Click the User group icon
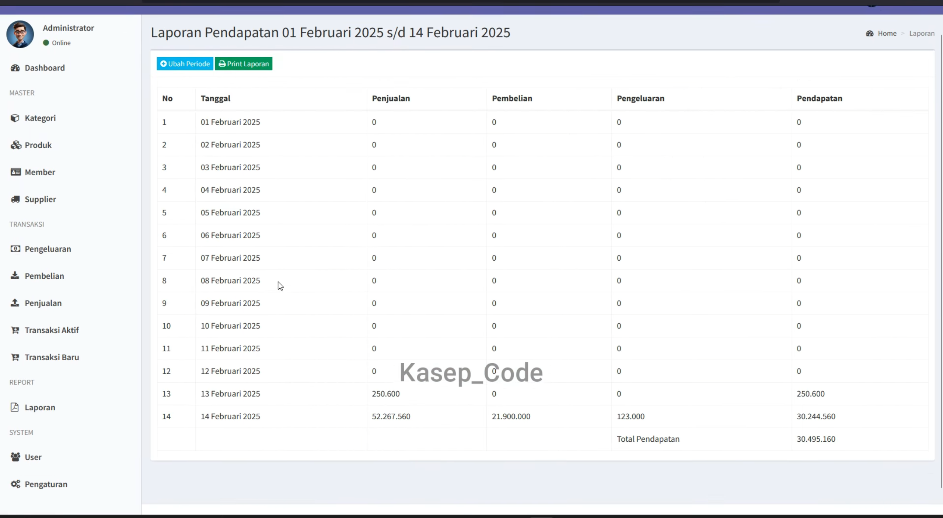Screen dimensions: 943x518 [x=15, y=457]
